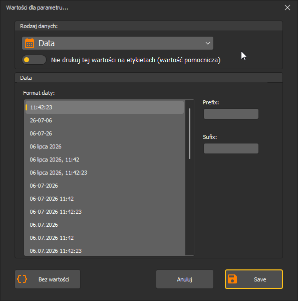This screenshot has width=298, height=301.
Task: Select date format 11:42:23
Action: tap(105, 107)
